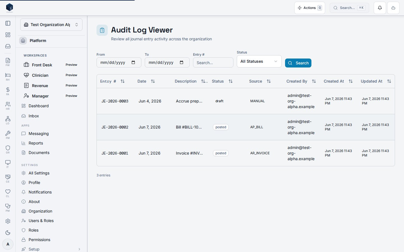Open All Settings
404x252 pixels.
(x=51, y=173)
